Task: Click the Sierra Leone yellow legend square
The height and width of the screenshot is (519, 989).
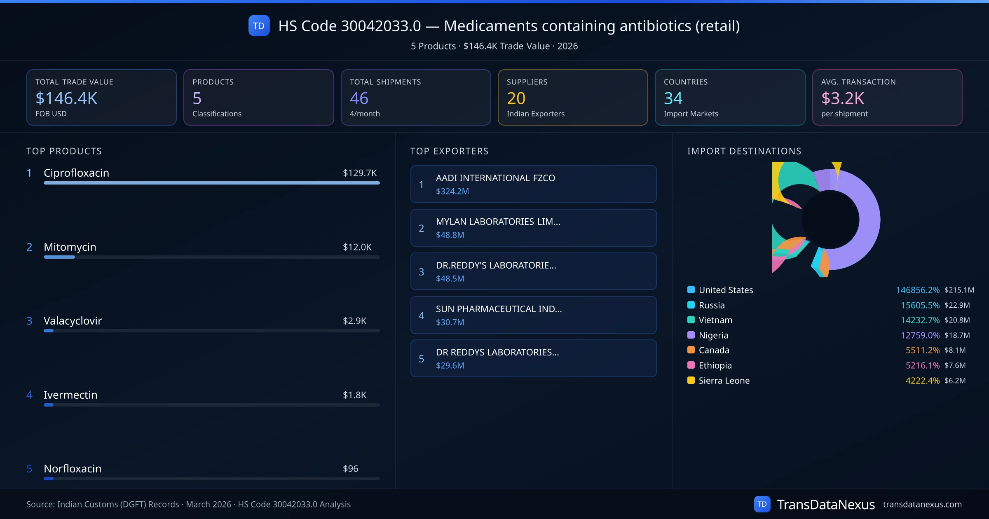Action: [691, 380]
